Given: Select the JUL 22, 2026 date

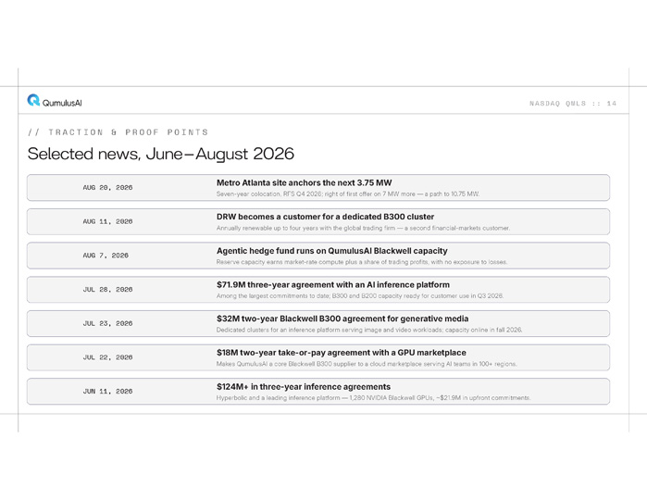Looking at the screenshot, I should point(107,357).
